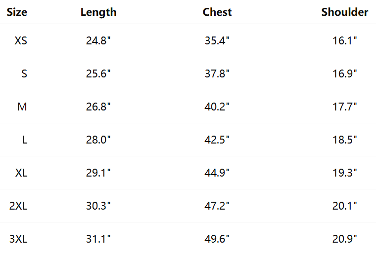
Task: Select the XL size row label
Action: point(21,173)
